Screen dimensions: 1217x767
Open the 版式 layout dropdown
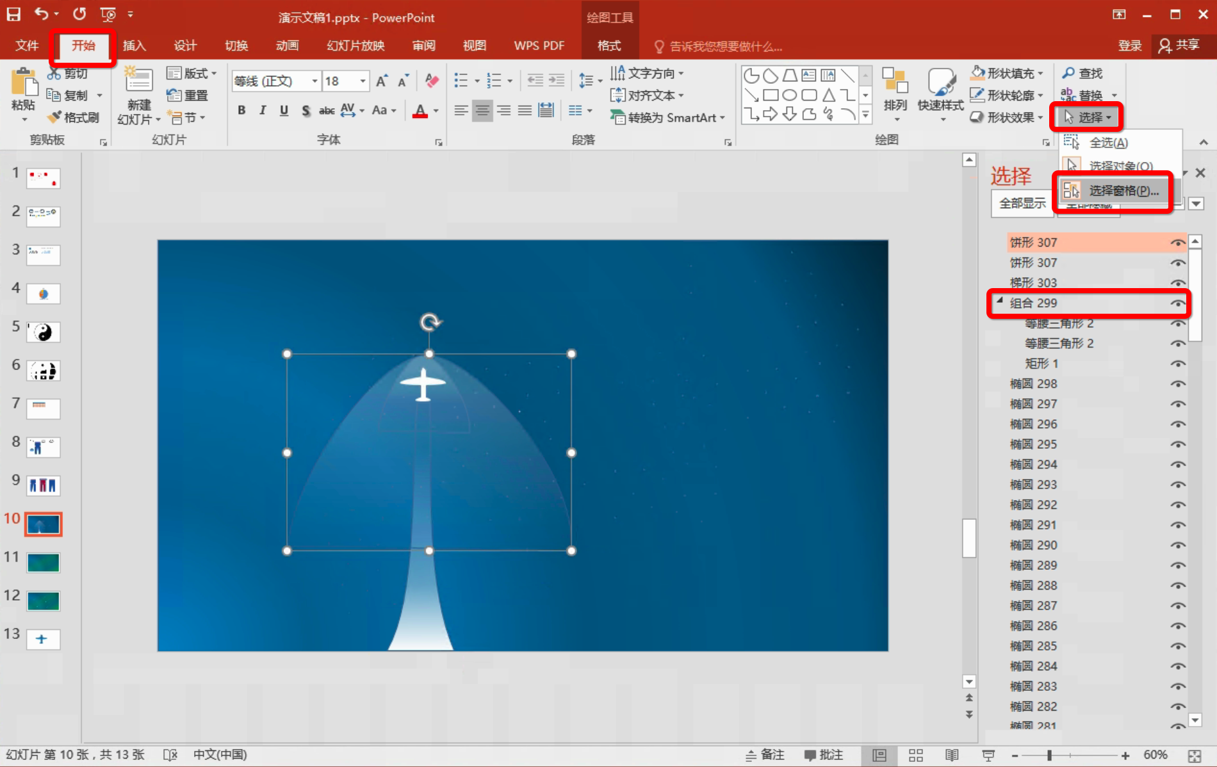pyautogui.click(x=192, y=74)
